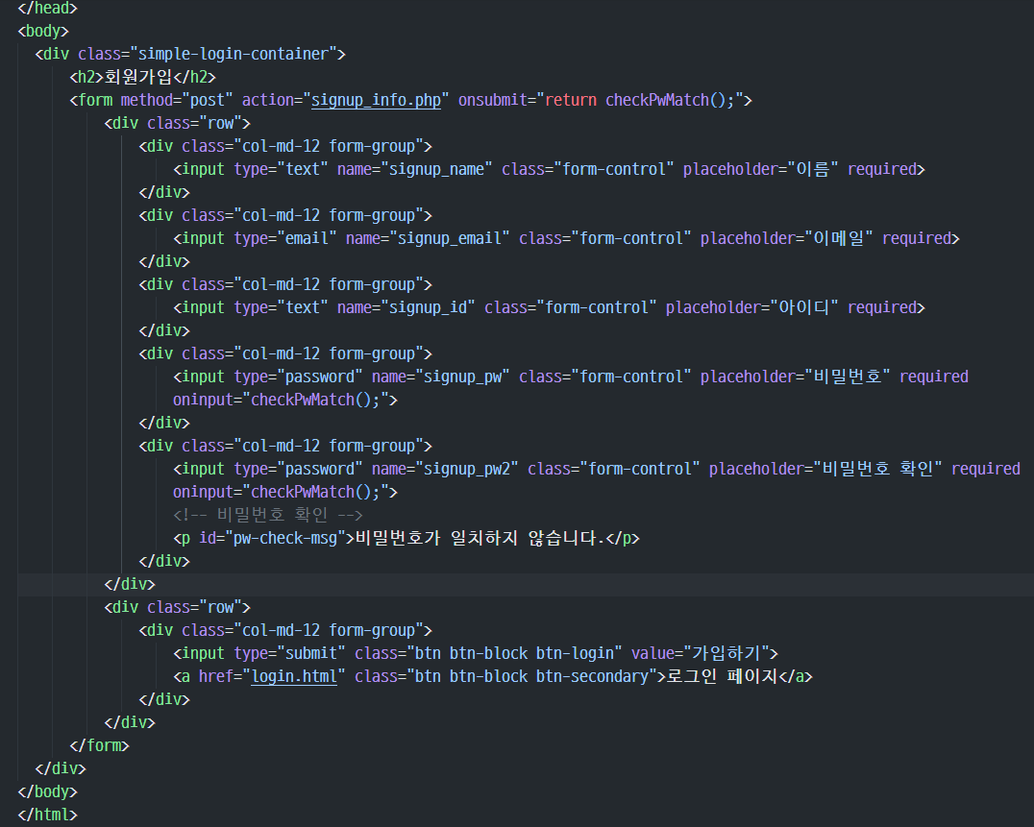1034x827 pixels.
Task: Click the 로그인 페이지 anchor text
Action: pos(722,677)
